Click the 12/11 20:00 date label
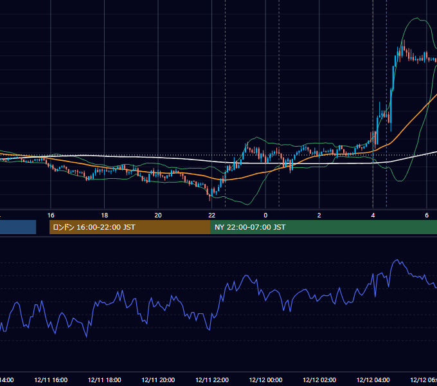This screenshot has height=386, width=437. 158,380
